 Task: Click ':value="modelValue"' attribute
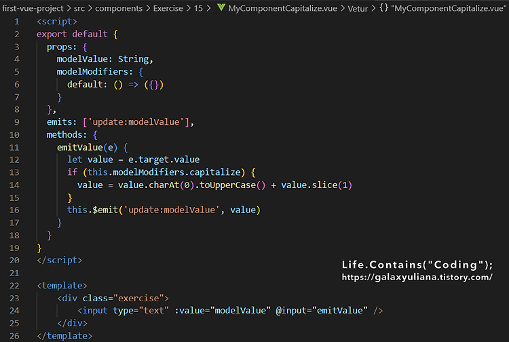point(223,311)
